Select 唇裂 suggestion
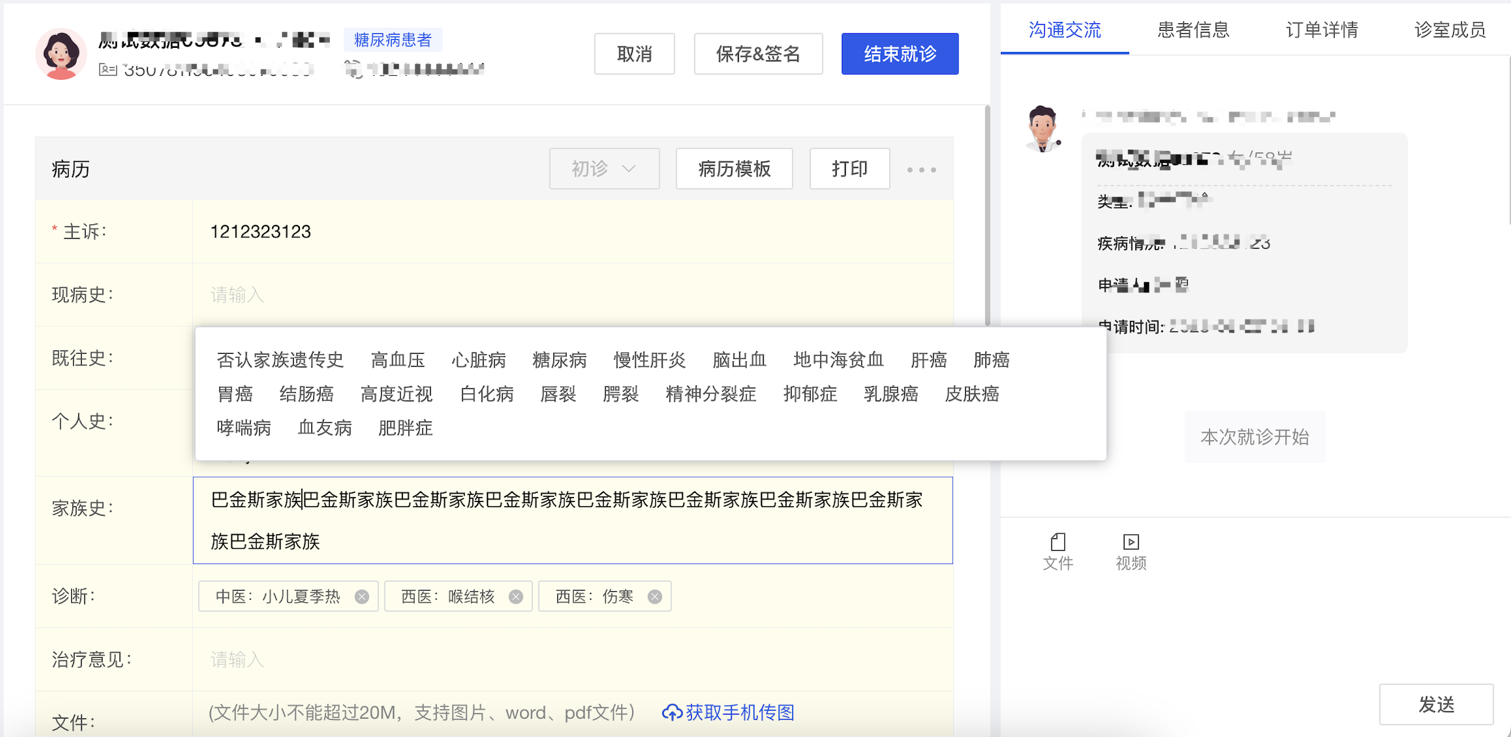This screenshot has height=737, width=1511. (558, 394)
